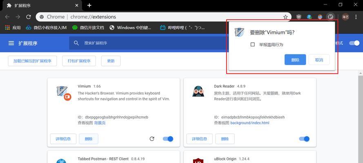Click the Dark Reader logo in its card

198,91
